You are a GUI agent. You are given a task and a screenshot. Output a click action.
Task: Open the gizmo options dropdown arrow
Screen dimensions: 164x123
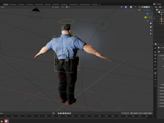[128, 7]
